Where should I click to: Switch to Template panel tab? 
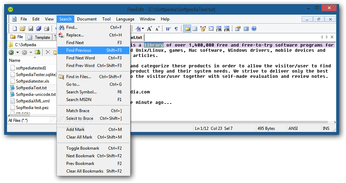(x=39, y=38)
